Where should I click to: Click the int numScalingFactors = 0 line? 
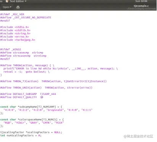21,135
